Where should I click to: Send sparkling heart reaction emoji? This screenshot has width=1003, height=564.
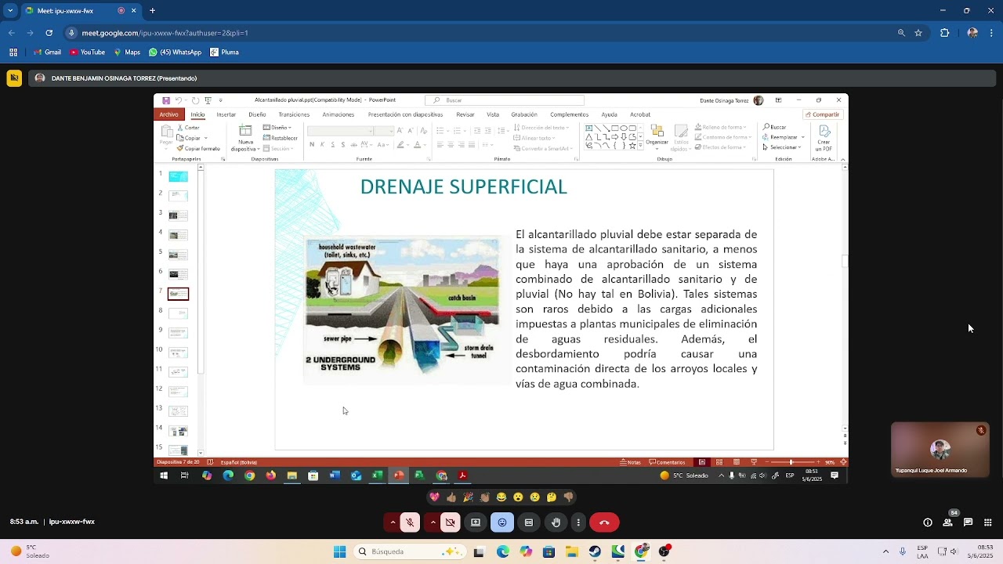pos(434,497)
